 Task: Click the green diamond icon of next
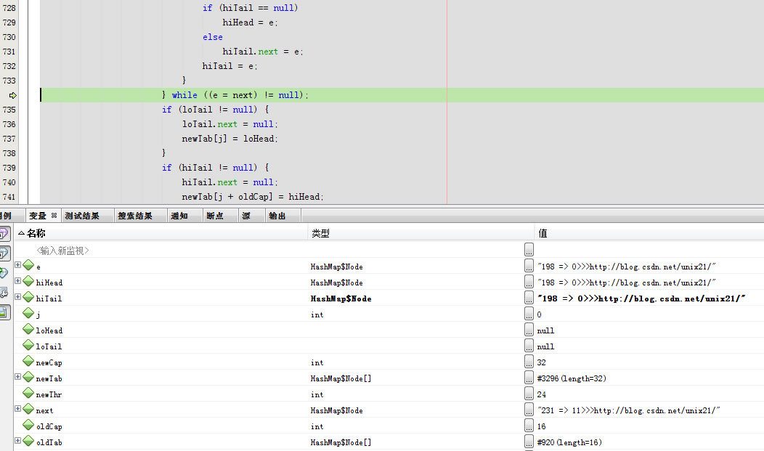tap(28, 409)
